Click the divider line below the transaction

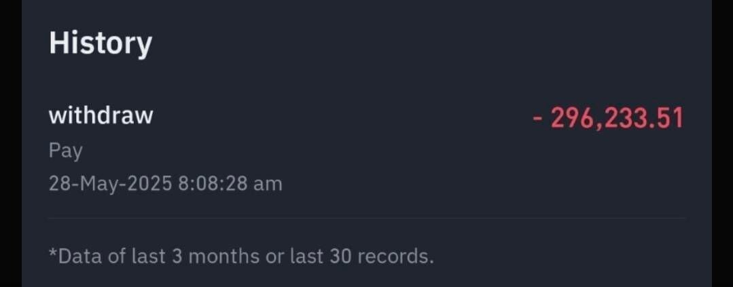click(367, 218)
